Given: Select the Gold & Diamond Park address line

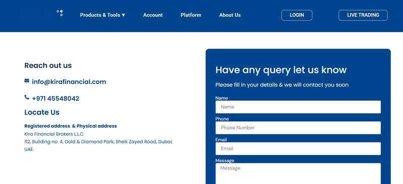Looking at the screenshot, I should tap(99, 145).
